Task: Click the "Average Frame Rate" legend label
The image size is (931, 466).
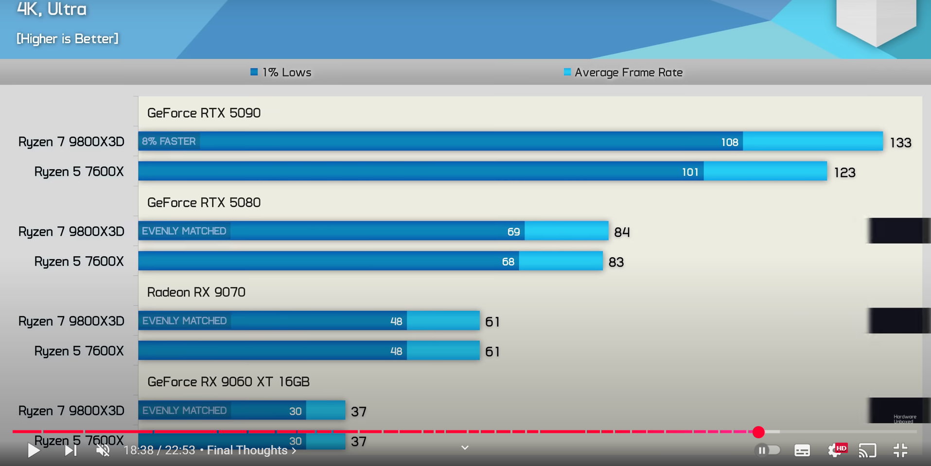Action: pos(629,72)
